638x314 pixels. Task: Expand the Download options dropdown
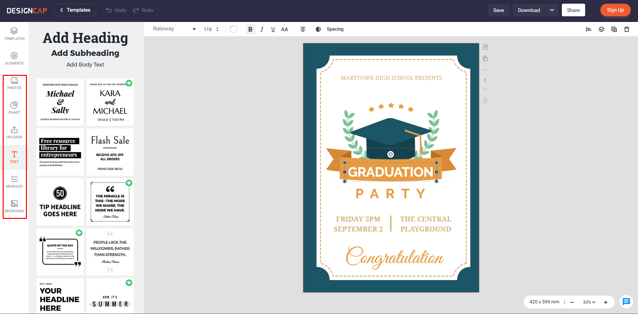[x=552, y=10]
